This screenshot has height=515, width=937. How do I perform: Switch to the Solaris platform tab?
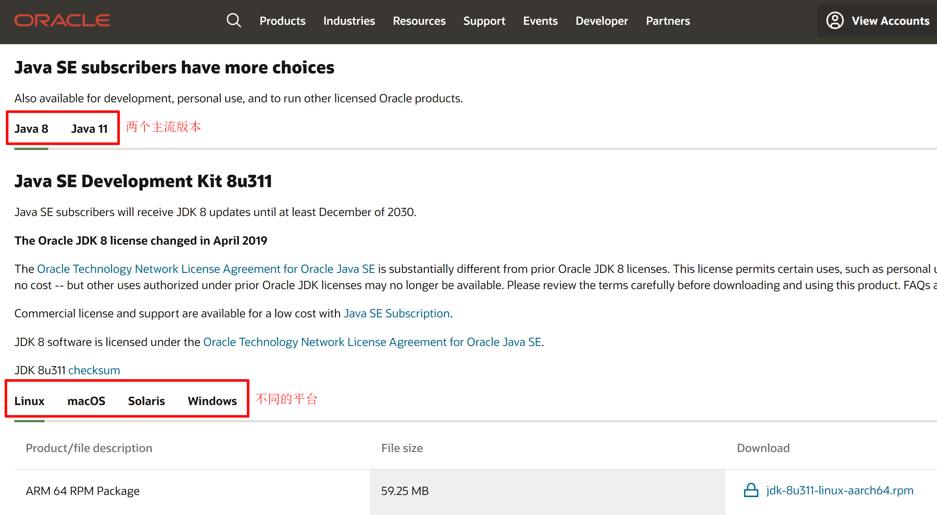tap(146, 401)
